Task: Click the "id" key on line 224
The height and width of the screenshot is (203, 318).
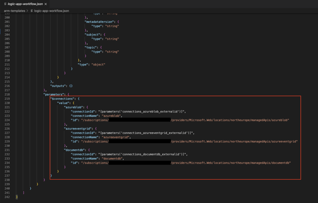Action: [74, 120]
